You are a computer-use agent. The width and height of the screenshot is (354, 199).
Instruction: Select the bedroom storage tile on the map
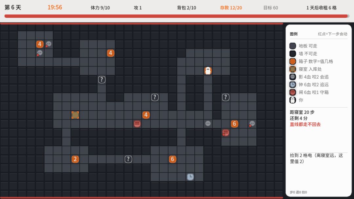pyautogui.click(x=75, y=115)
